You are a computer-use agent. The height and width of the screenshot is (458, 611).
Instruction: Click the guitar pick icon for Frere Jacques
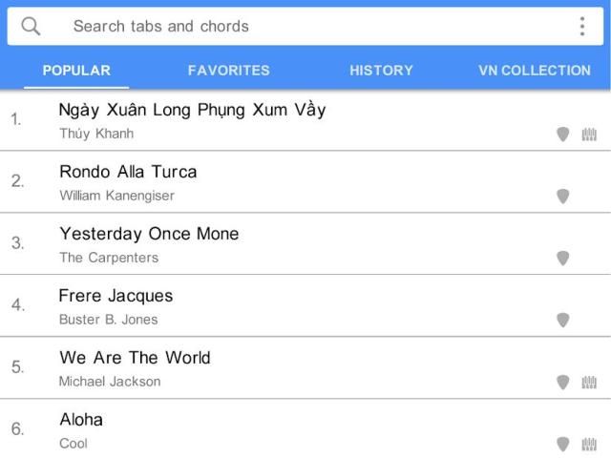pyautogui.click(x=563, y=321)
